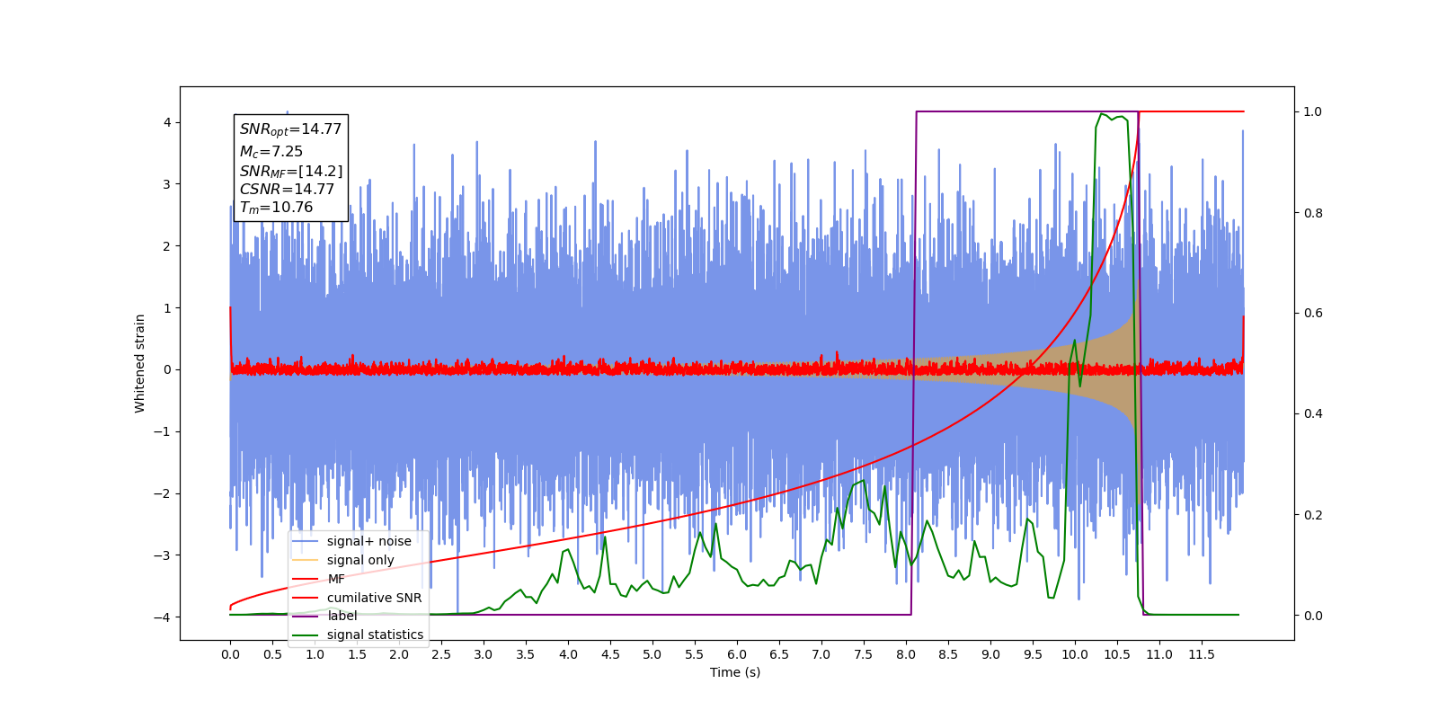Image resolution: width=1438 pixels, height=719 pixels.
Task: Click the −1 tick on strain axis
Action: 164,431
